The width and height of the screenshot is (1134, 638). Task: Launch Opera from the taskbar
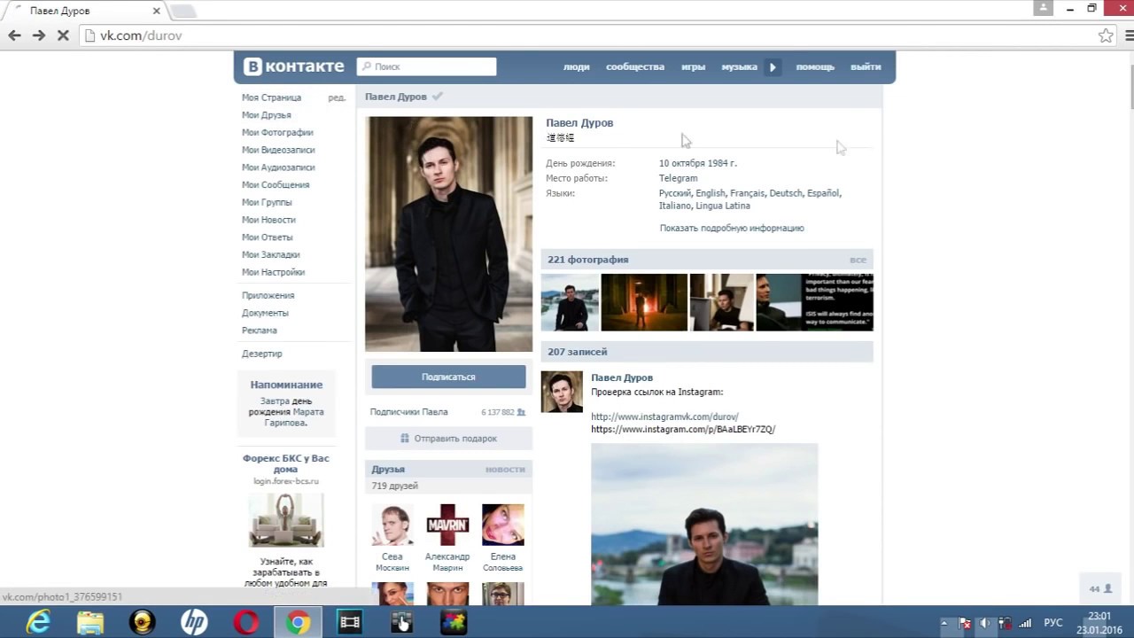[246, 623]
